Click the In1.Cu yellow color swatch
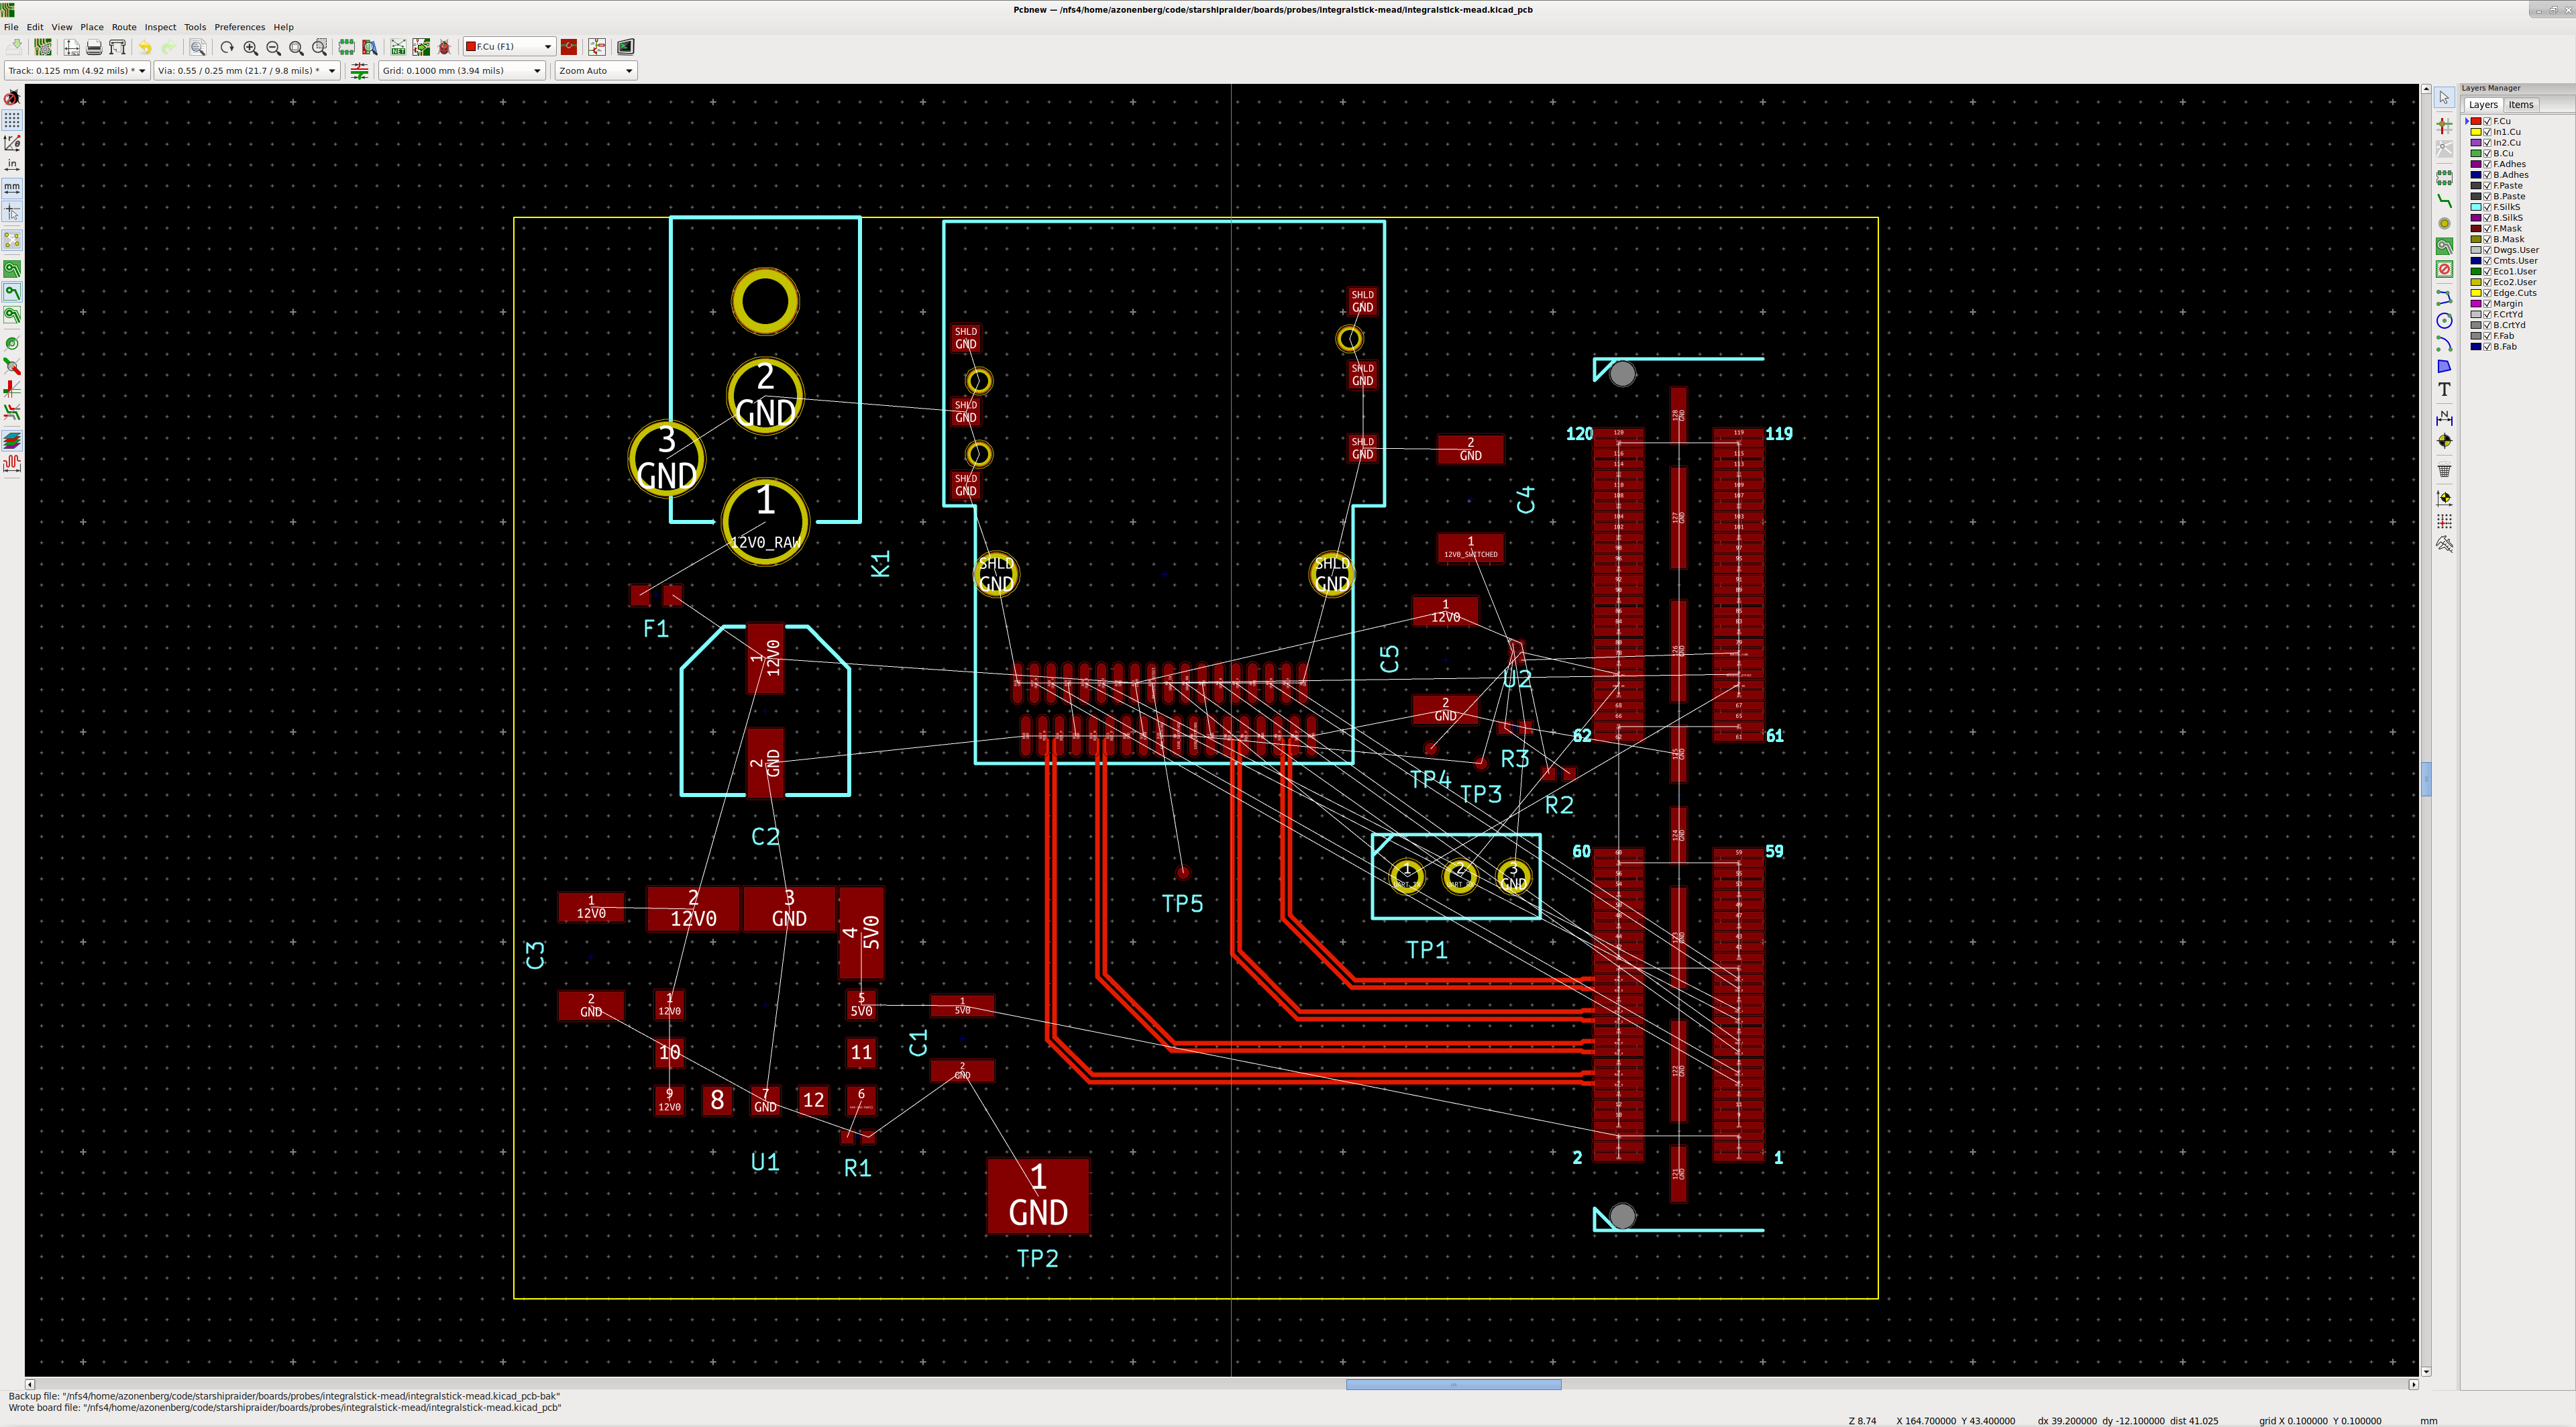The height and width of the screenshot is (1427, 2576). pyautogui.click(x=2476, y=132)
